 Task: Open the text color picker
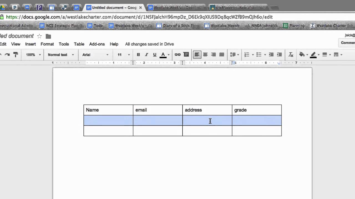[x=165, y=55]
